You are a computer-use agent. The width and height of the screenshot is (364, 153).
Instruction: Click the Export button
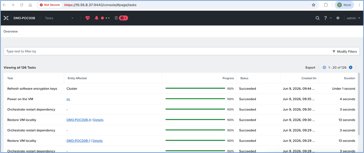(x=310, y=67)
